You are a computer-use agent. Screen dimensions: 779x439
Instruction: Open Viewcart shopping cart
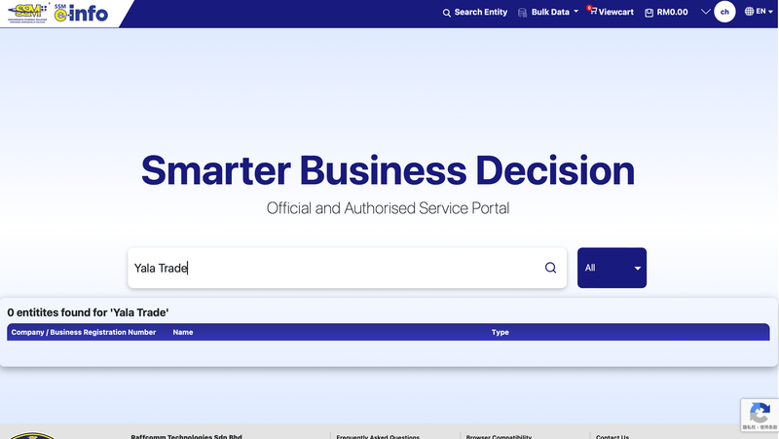click(x=611, y=12)
